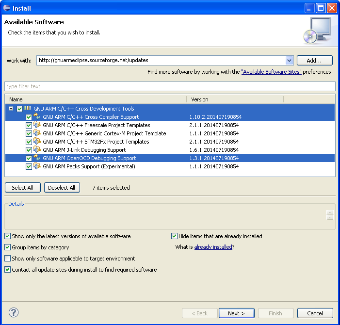This screenshot has height=325, width=340.
Task: Click the install wizard computer and CD image
Action: tap(318, 31)
